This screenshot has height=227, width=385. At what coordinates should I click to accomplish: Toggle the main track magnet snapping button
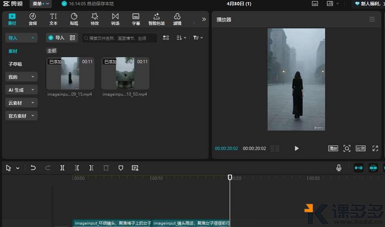[x=358, y=168]
